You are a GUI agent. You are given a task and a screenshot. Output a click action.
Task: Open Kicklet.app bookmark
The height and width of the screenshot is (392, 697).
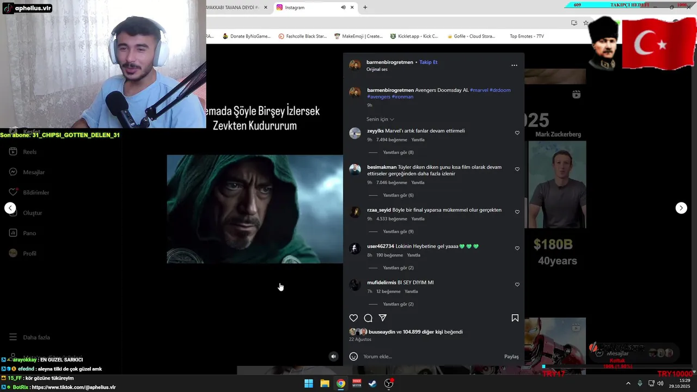414,36
